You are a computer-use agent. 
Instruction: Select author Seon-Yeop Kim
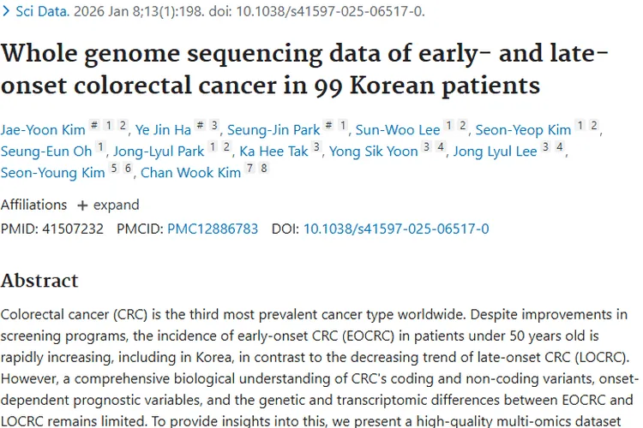point(523,130)
